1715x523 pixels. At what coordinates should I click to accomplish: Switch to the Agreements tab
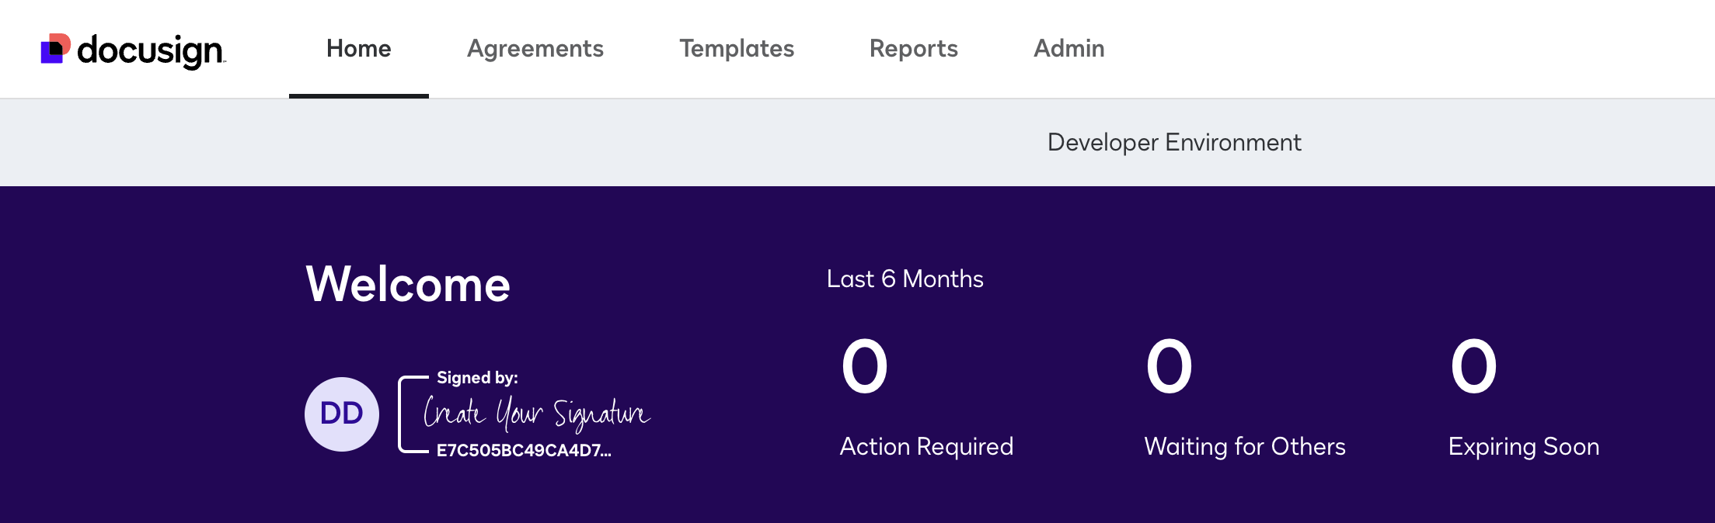tap(535, 48)
